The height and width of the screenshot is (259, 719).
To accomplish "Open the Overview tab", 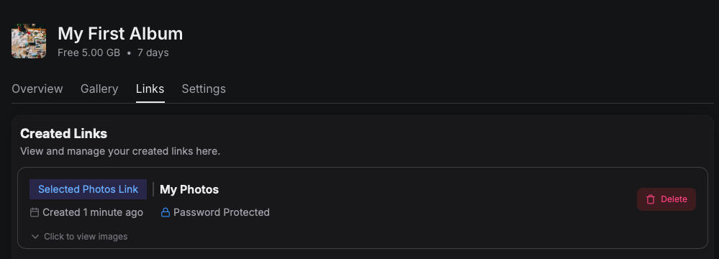I will click(37, 88).
